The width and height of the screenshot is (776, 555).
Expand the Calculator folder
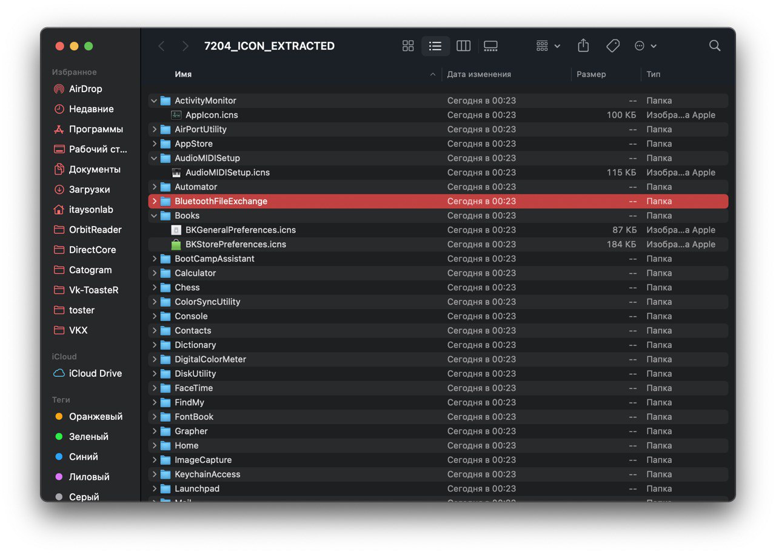pos(154,273)
